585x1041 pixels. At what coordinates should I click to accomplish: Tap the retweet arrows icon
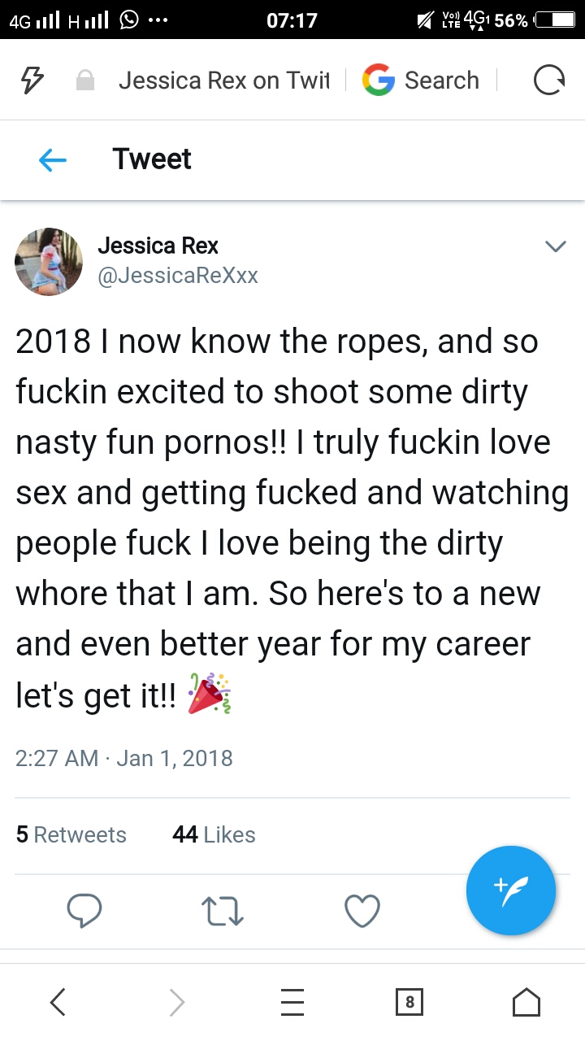pos(223,911)
